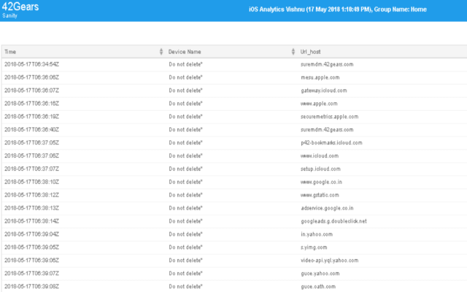Click the timestamp in the in.yahoo.com row

click(31, 234)
